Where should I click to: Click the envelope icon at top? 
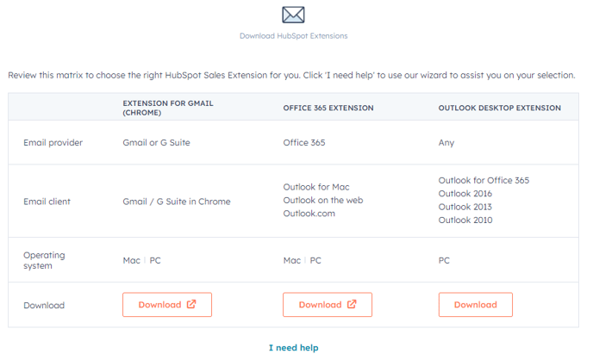point(293,15)
